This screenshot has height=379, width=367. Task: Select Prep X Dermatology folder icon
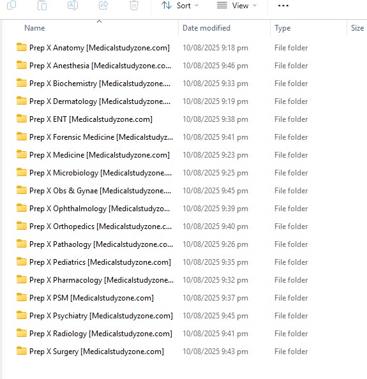point(22,101)
